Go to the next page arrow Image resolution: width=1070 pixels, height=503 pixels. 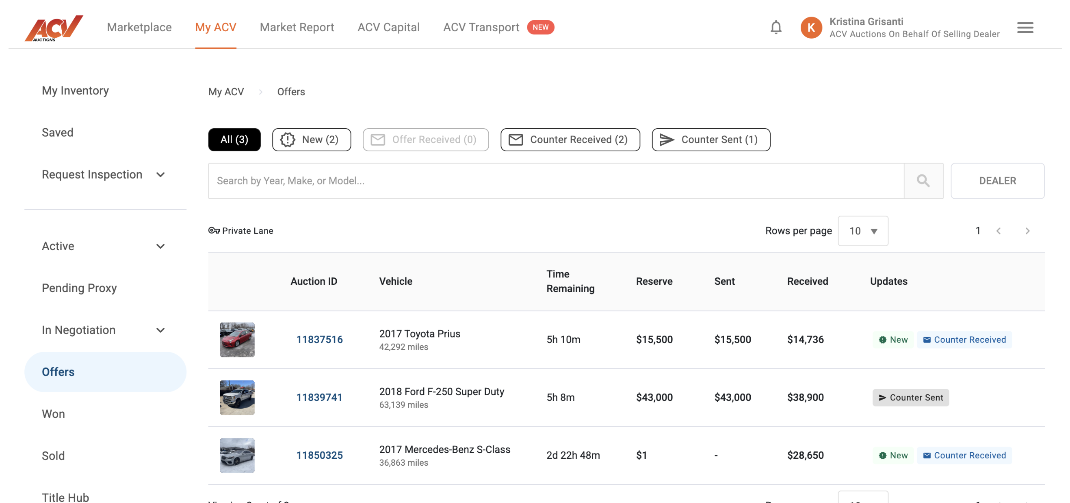point(1027,230)
